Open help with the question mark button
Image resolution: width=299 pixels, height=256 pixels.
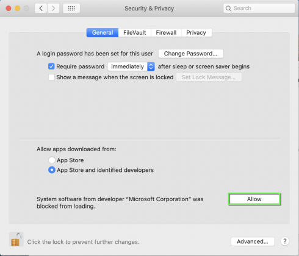click(285, 241)
